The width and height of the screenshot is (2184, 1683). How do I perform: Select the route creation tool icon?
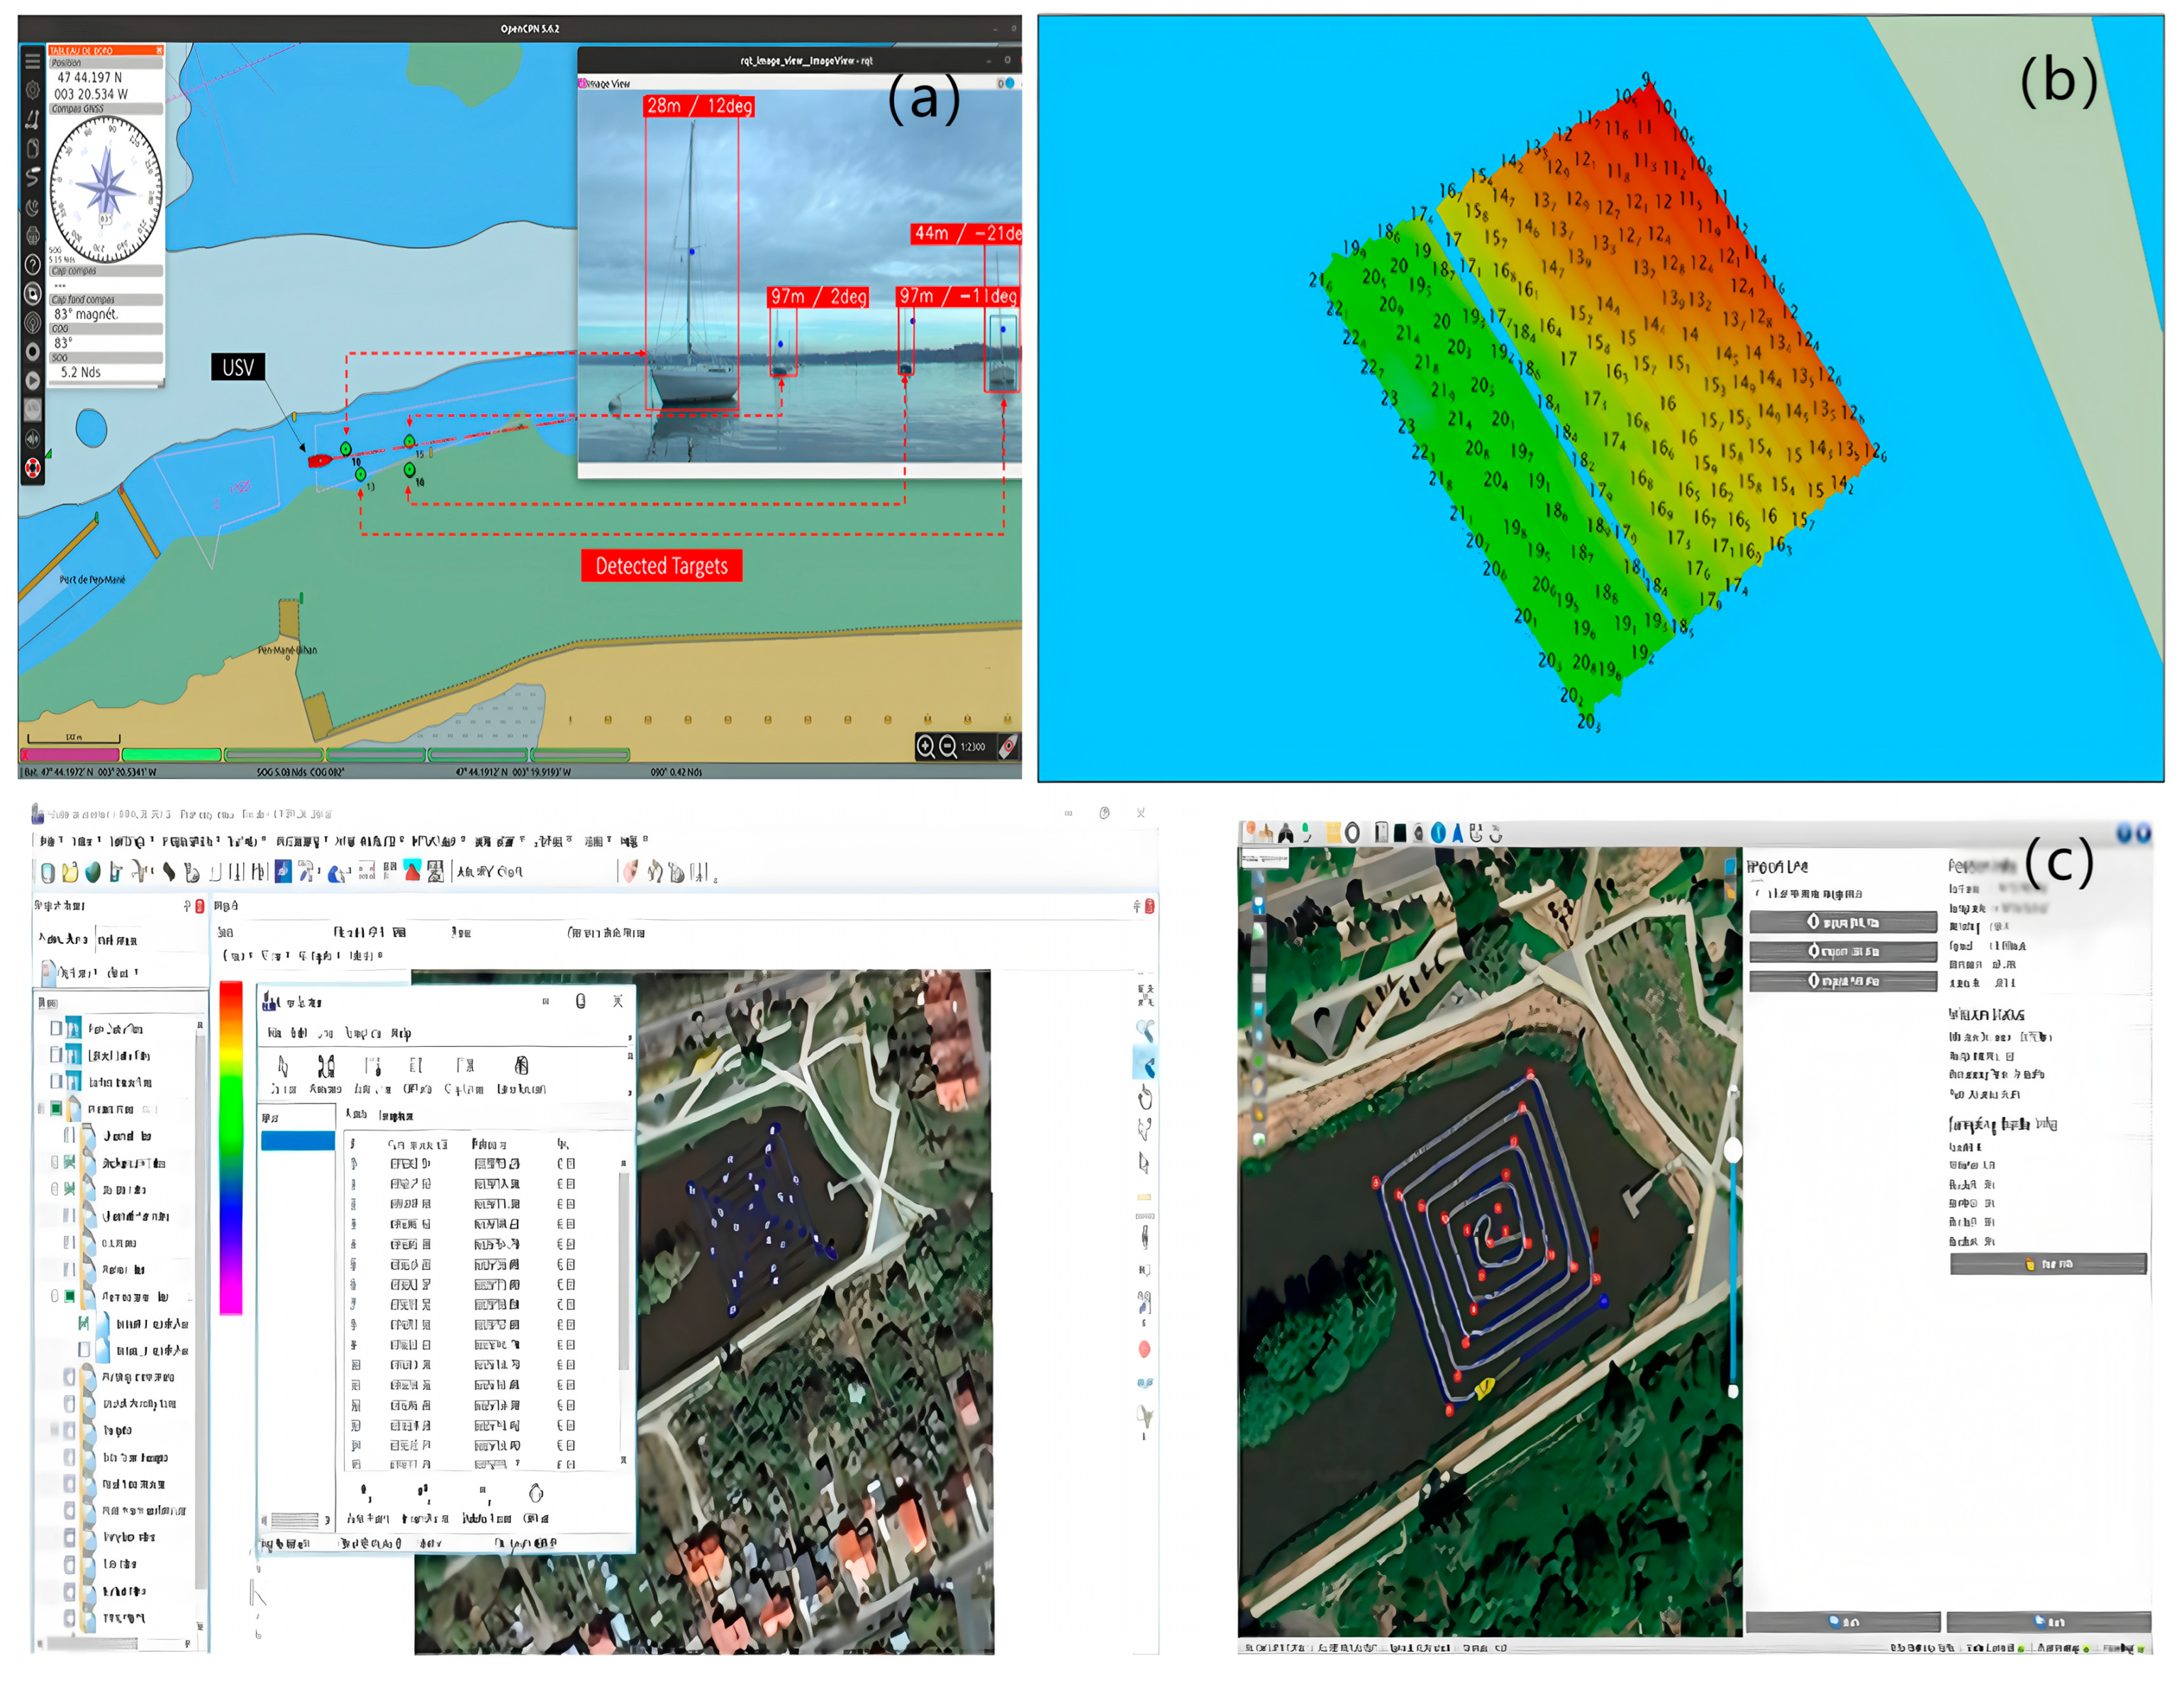click(x=32, y=120)
